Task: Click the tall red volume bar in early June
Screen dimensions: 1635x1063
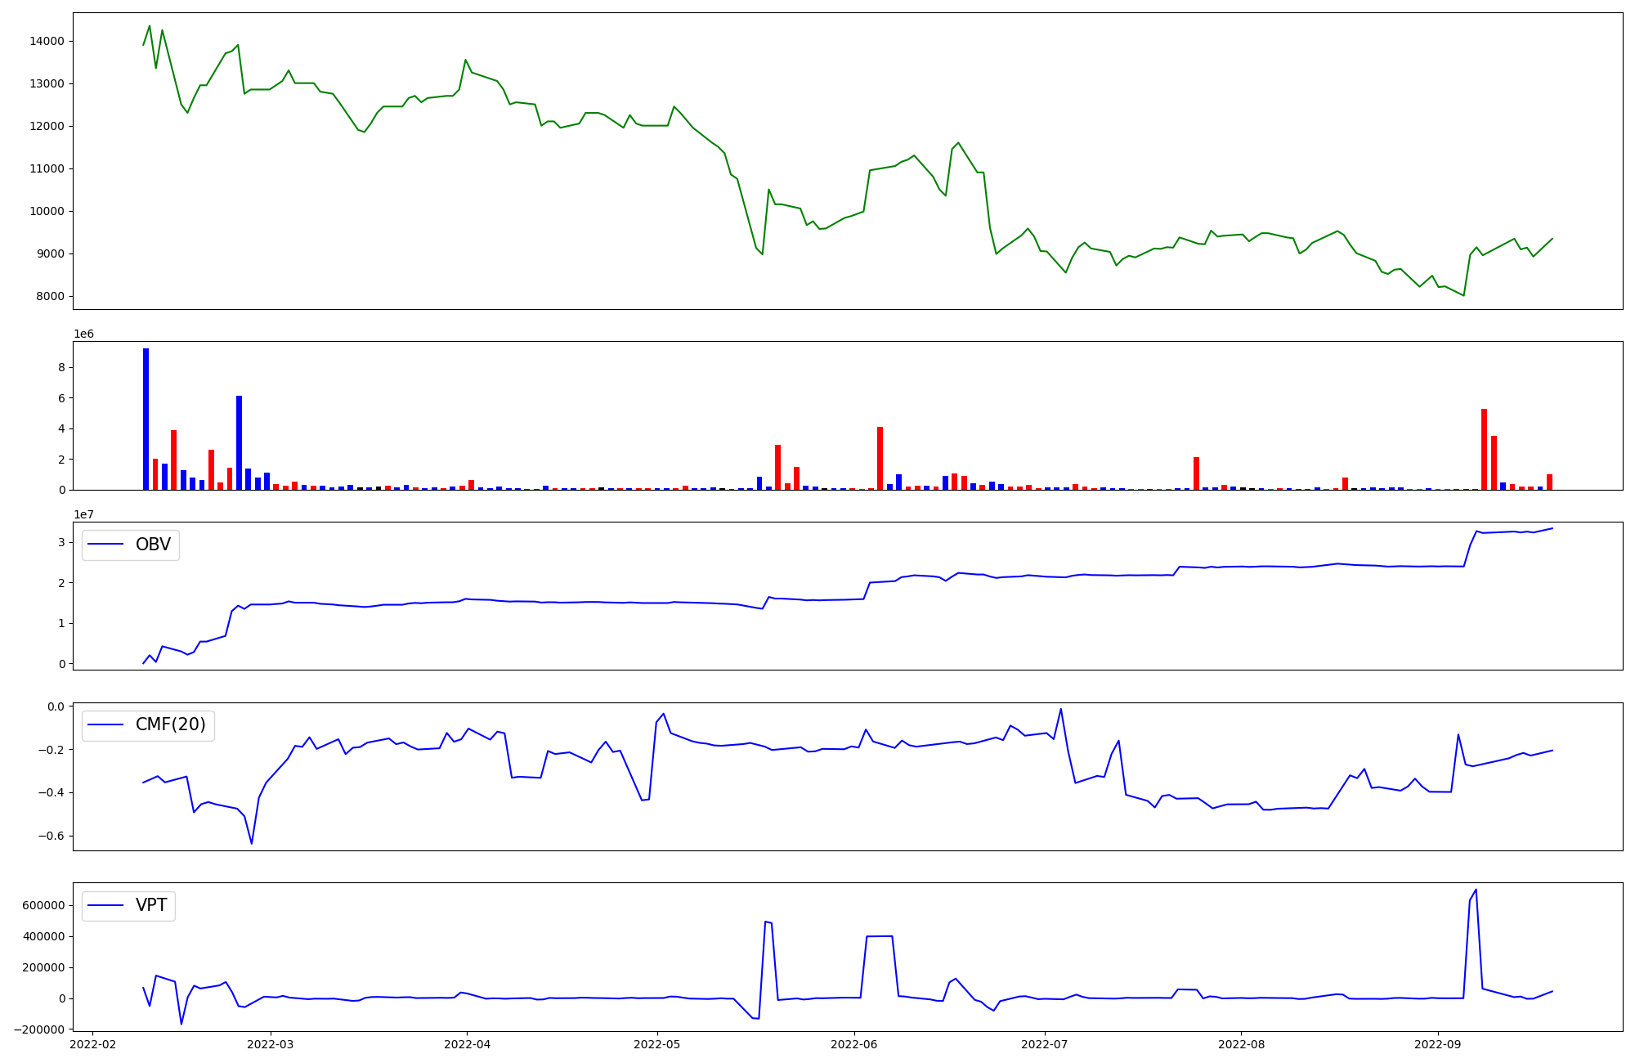Action: pyautogui.click(x=880, y=458)
